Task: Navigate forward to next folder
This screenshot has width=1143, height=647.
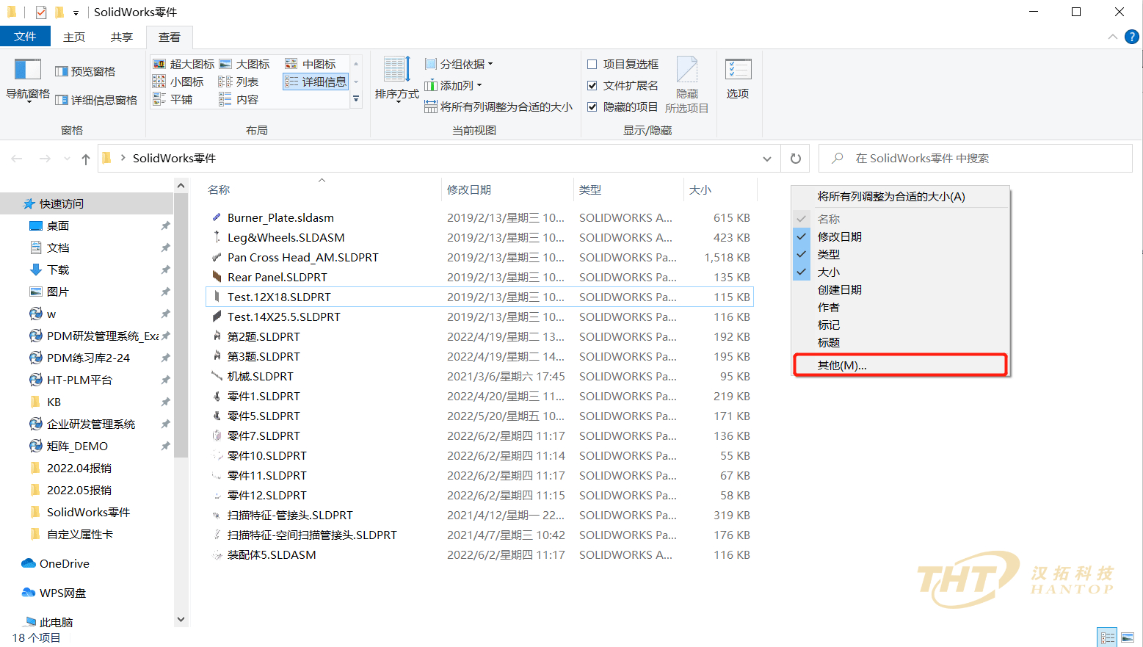Action: pyautogui.click(x=45, y=159)
